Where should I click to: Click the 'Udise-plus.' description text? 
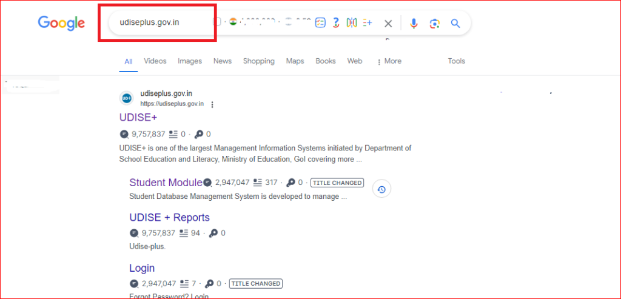147,246
